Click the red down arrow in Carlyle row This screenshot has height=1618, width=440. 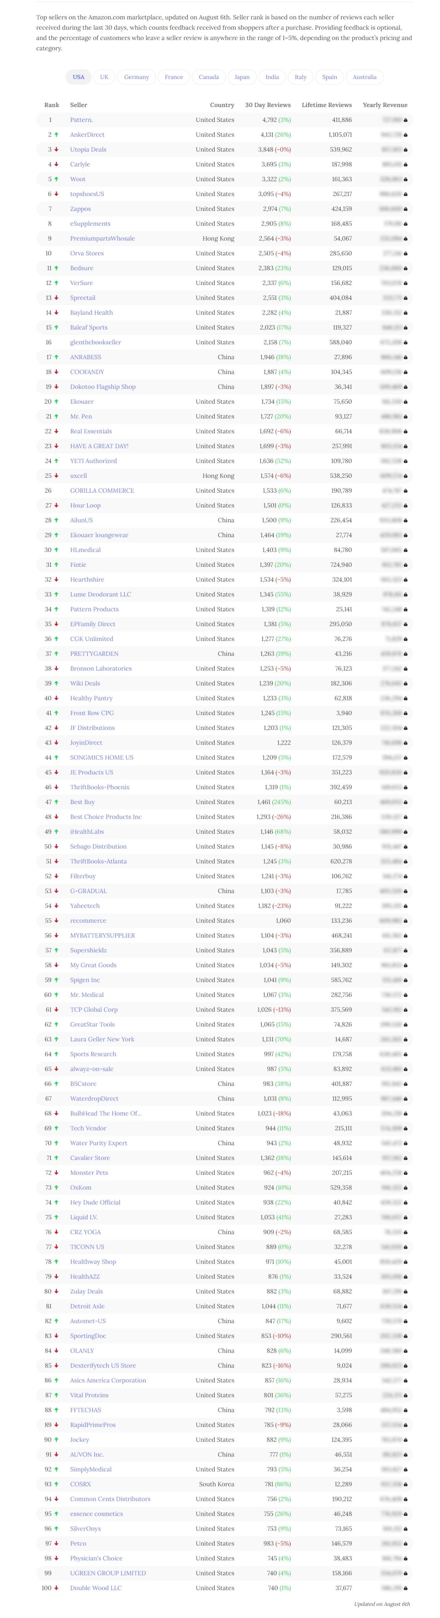click(57, 164)
